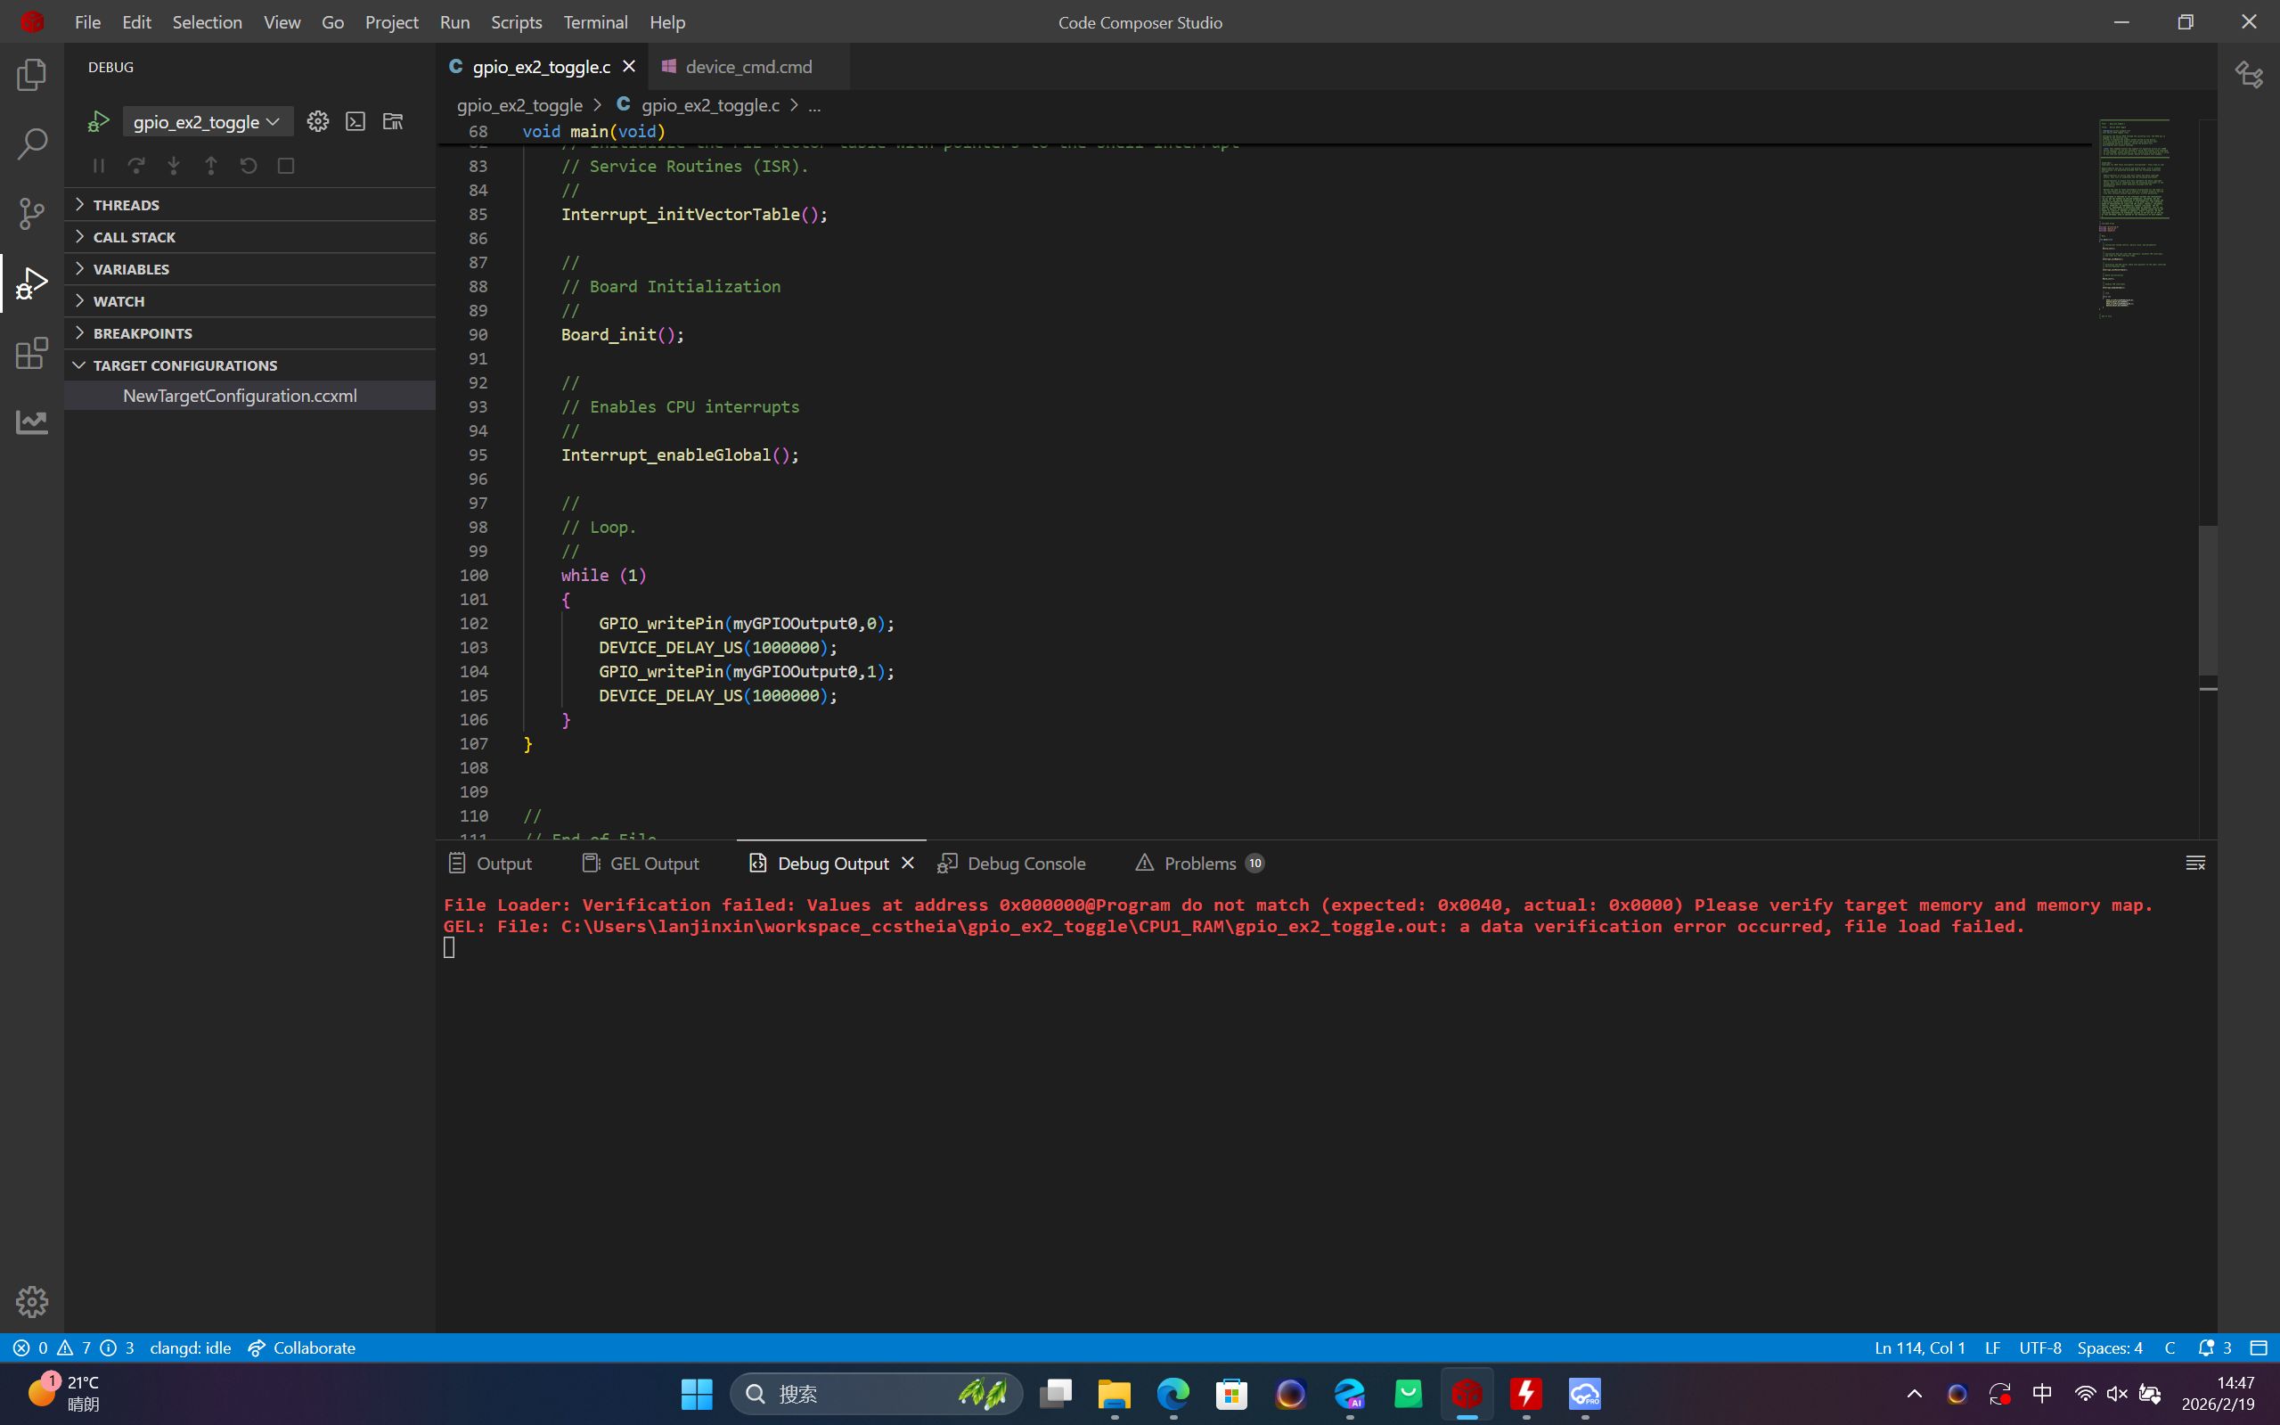Open launch configuration gear icon
Screen dimensions: 2280x1425
pyautogui.click(x=317, y=121)
